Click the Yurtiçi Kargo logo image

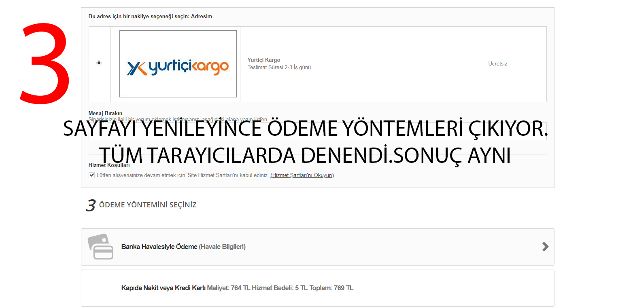coord(178,64)
